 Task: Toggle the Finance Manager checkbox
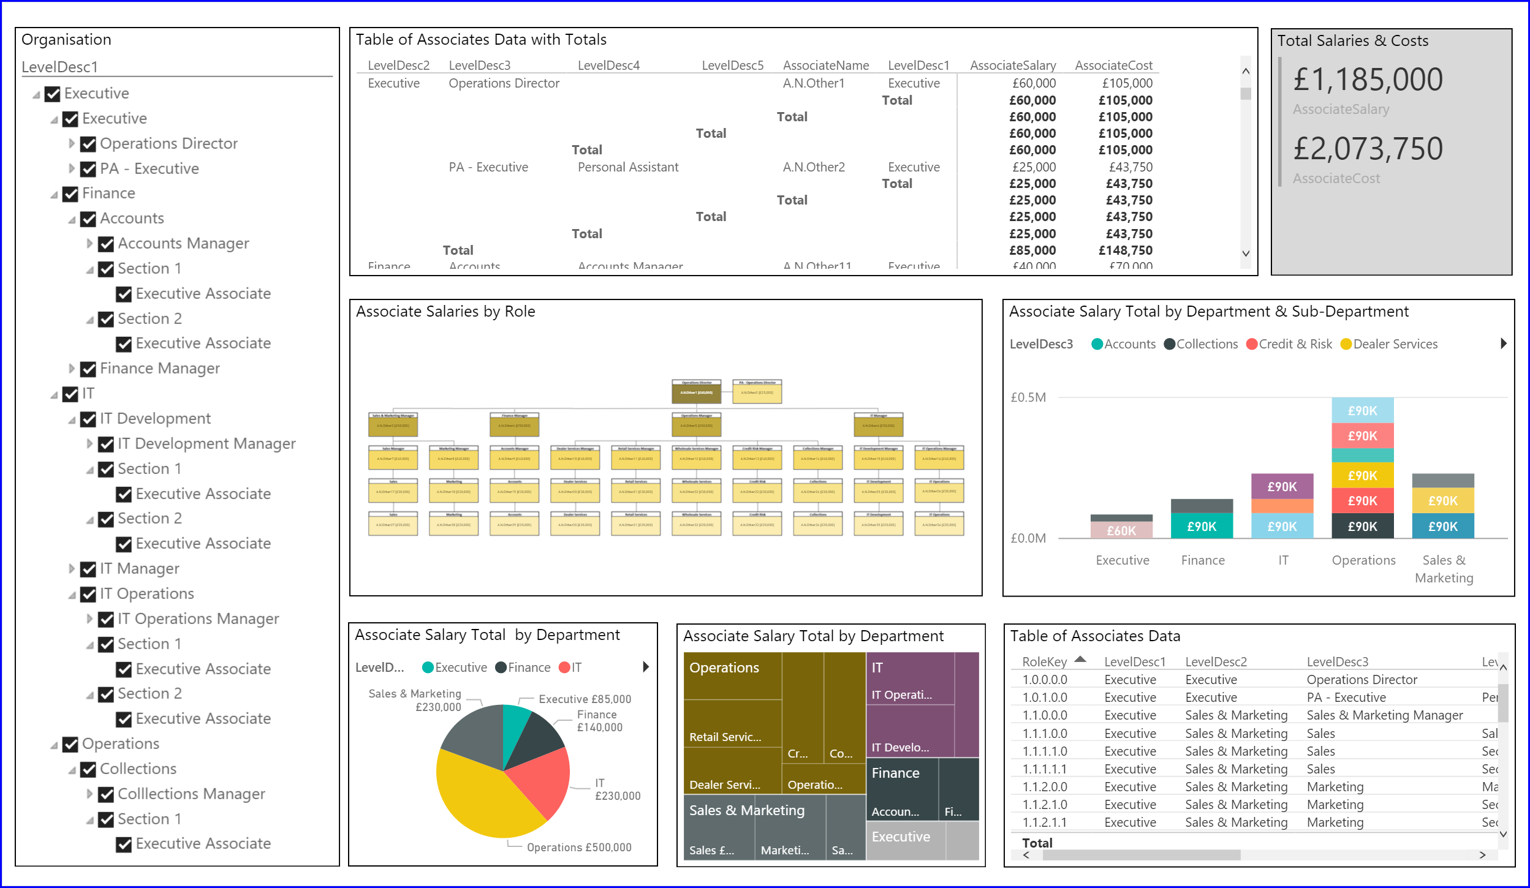click(x=88, y=369)
